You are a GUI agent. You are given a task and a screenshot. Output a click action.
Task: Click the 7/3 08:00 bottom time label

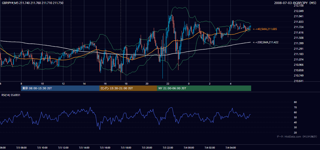pyautogui.click(x=21, y=147)
